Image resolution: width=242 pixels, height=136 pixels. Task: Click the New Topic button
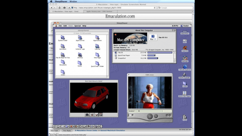(54, 130)
